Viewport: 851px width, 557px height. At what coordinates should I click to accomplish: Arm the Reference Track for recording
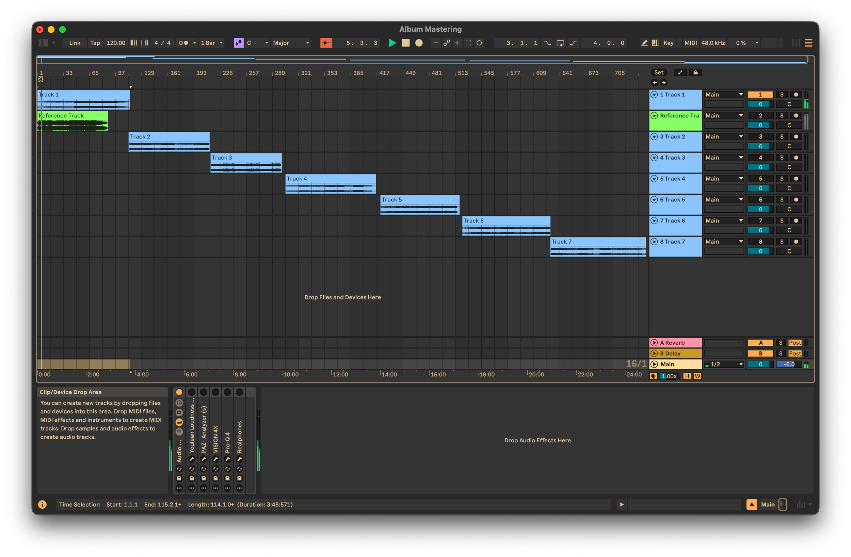click(796, 115)
